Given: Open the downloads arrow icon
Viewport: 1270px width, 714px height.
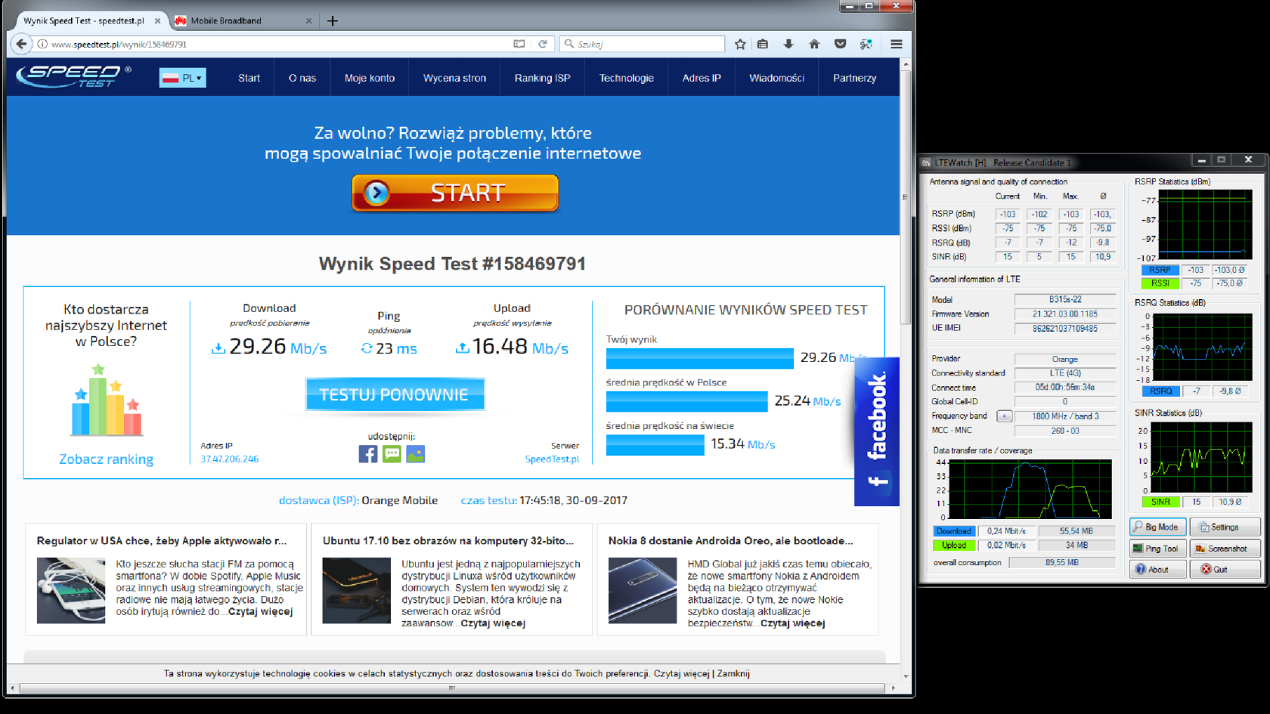Looking at the screenshot, I should tap(788, 44).
